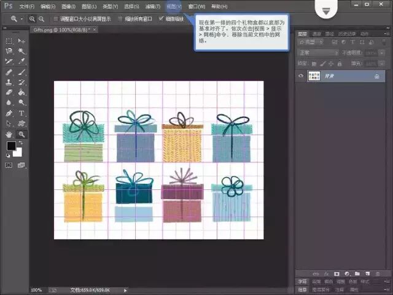Select the Eraser tool
This screenshot has height=295, width=393.
(x=9, y=92)
